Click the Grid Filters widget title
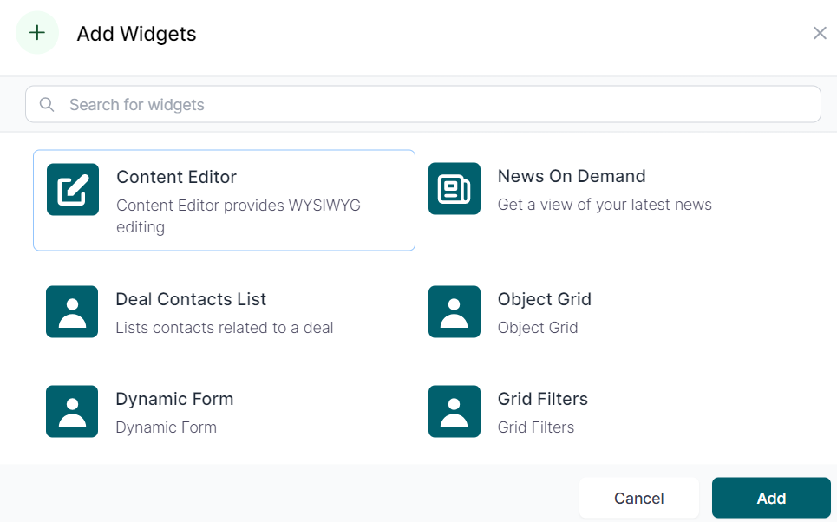This screenshot has width=837, height=522. point(542,399)
